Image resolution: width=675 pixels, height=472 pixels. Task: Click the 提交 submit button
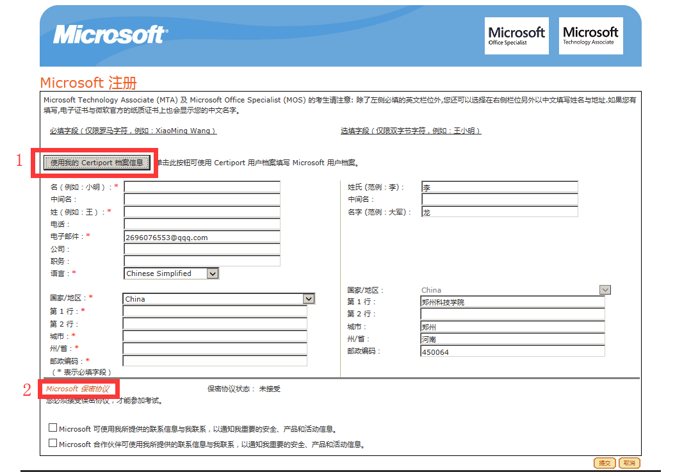(x=605, y=463)
